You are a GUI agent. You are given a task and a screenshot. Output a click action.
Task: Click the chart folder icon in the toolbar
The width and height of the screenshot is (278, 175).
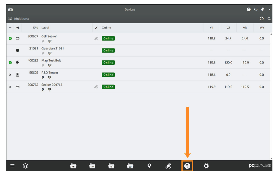[111, 166]
